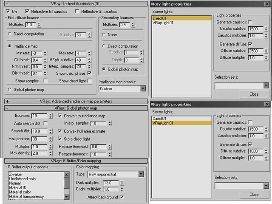Viewport: 272px width, 204px height.
Task: Toggle Generate diffuse in lower dialog
Action: (x=250, y=144)
